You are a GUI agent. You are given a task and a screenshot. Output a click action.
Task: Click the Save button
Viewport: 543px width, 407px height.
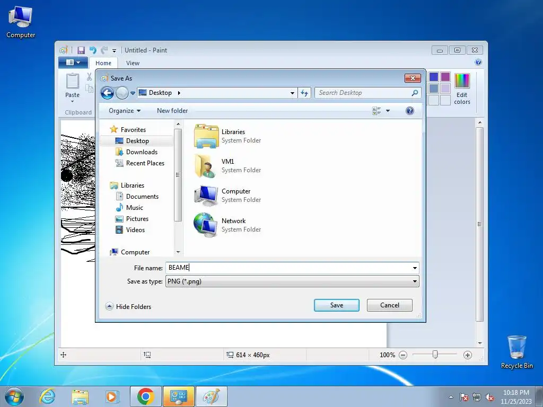click(337, 305)
